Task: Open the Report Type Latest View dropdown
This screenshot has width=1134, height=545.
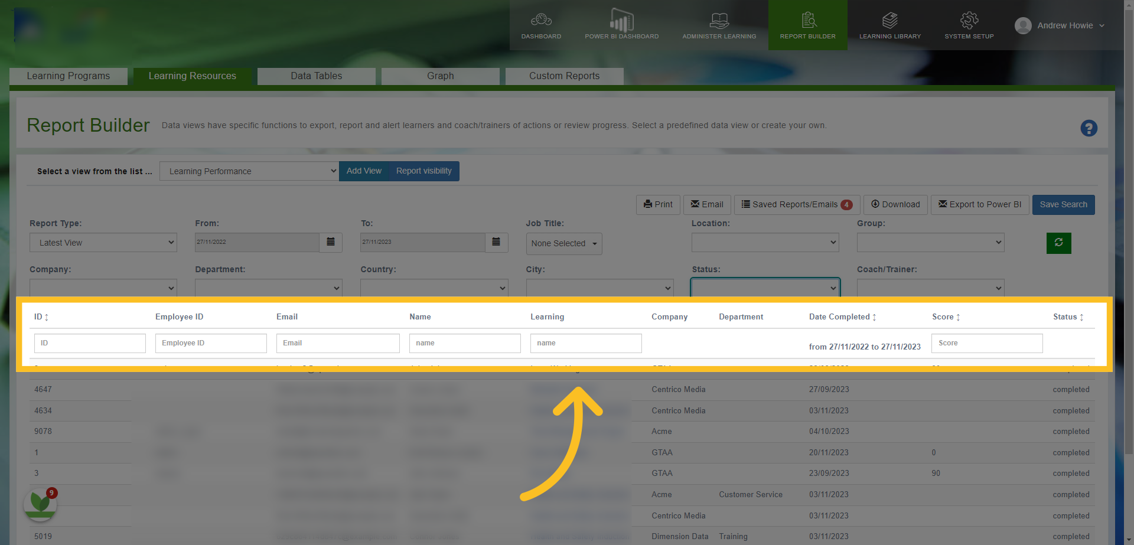Action: 103,243
